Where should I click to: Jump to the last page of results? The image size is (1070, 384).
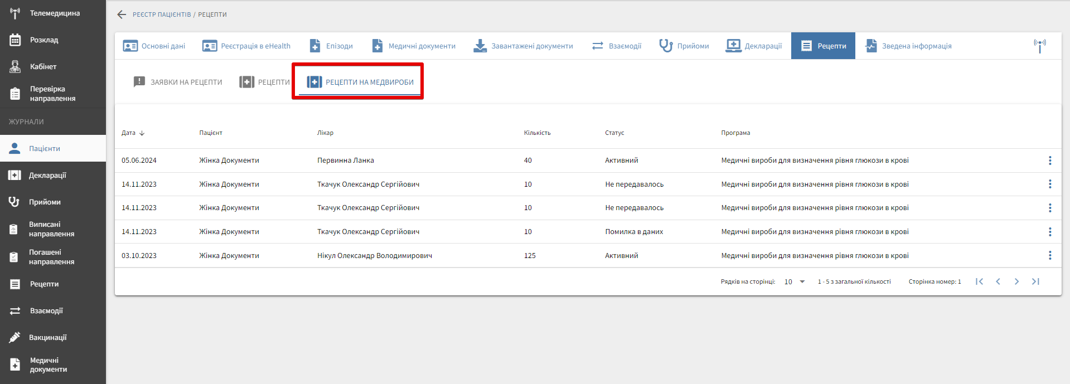click(x=1035, y=281)
